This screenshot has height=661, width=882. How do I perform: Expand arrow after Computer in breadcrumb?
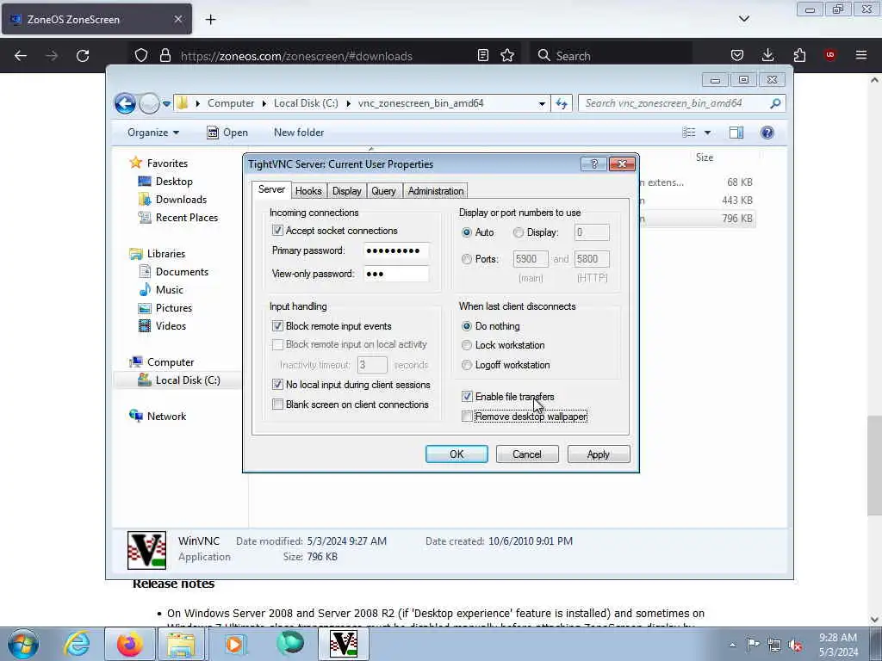click(x=264, y=103)
